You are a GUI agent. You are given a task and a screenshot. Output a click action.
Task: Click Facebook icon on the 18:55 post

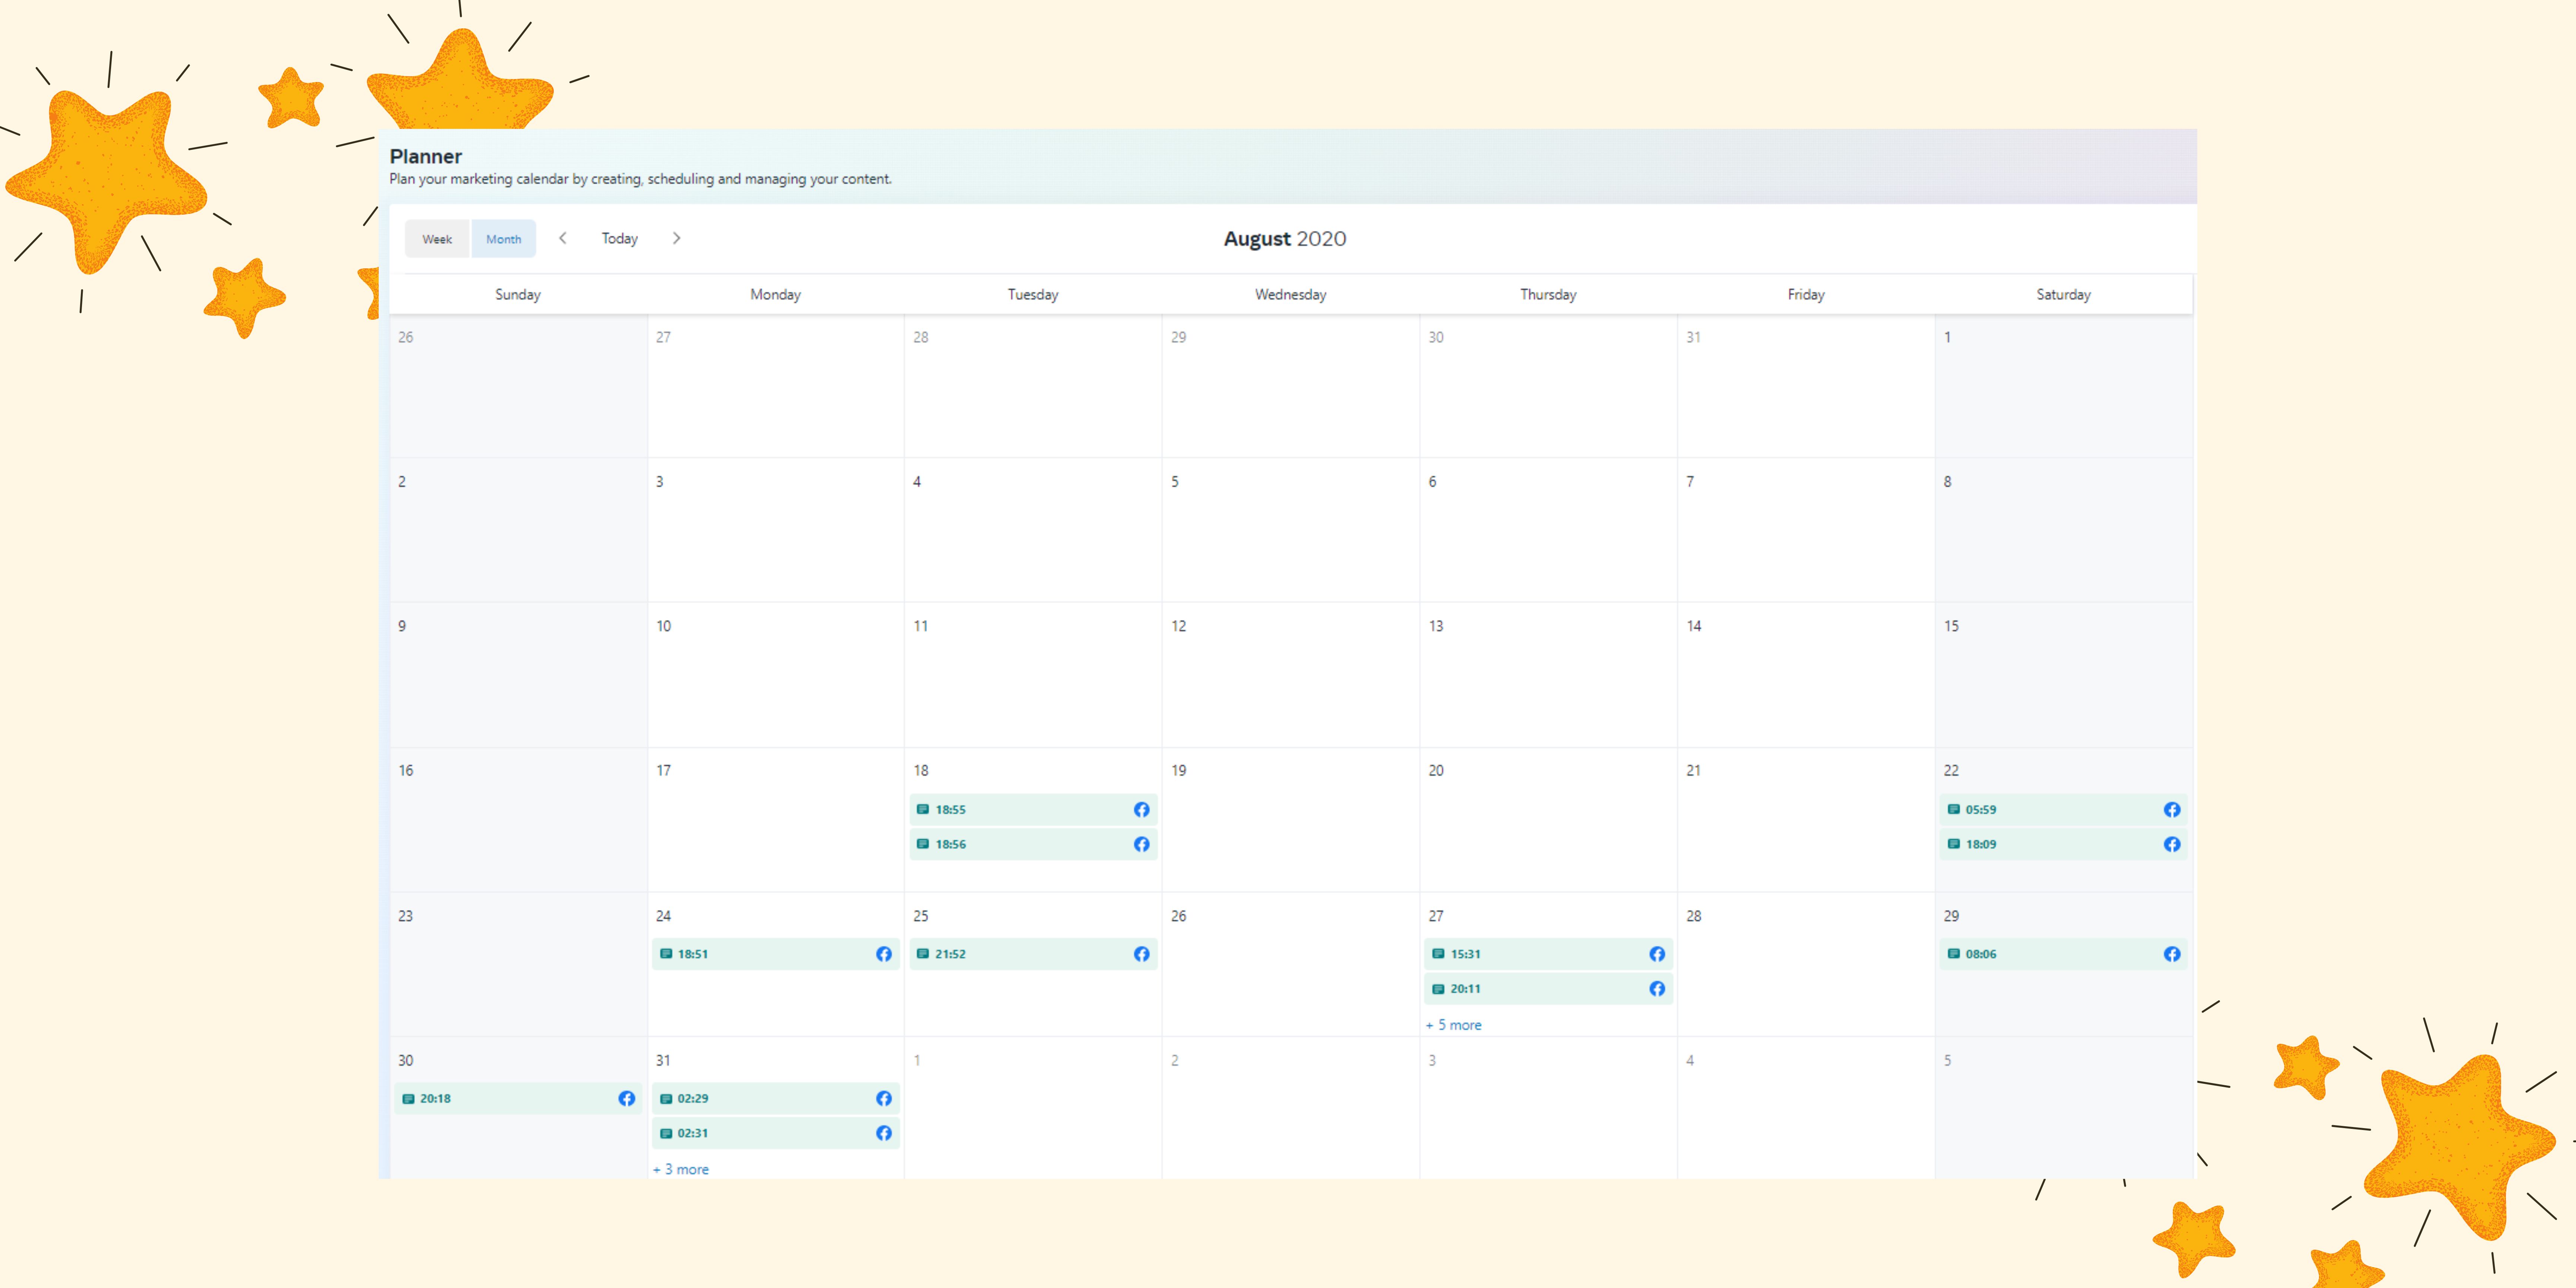[1141, 809]
